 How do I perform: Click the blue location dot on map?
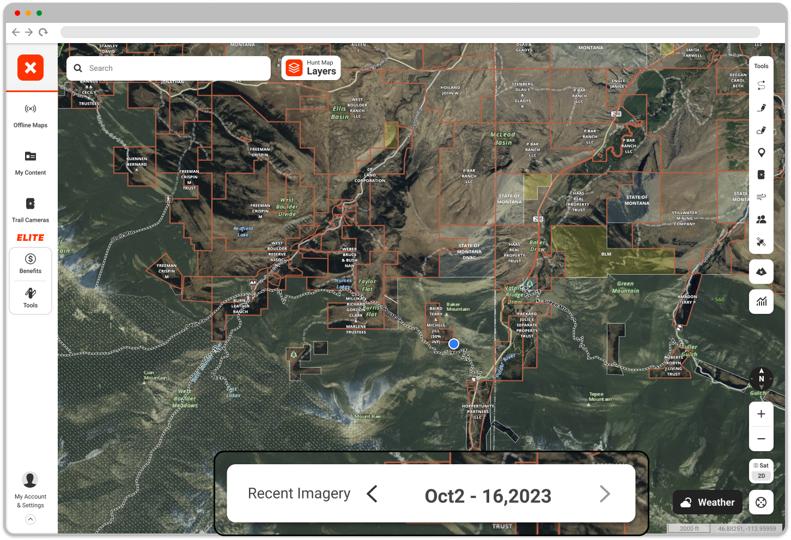454,344
